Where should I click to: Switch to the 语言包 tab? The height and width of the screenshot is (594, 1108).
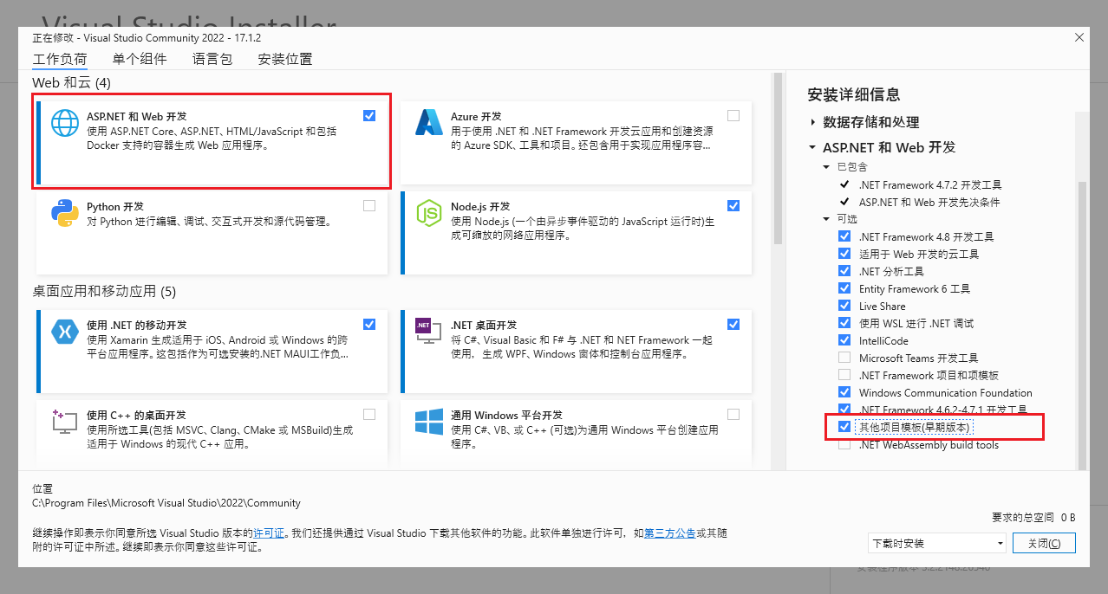[x=212, y=59]
